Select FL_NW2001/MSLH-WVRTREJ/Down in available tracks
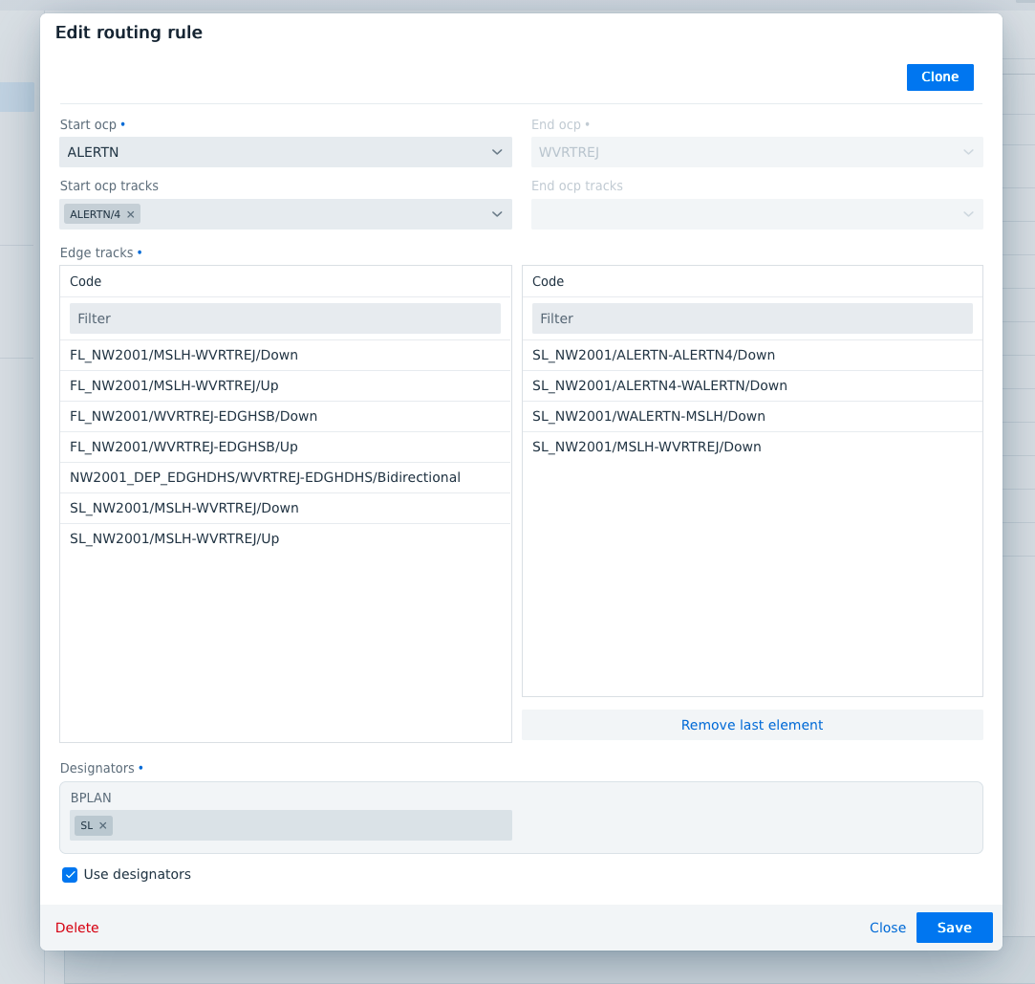This screenshot has width=1035, height=984. click(x=285, y=356)
